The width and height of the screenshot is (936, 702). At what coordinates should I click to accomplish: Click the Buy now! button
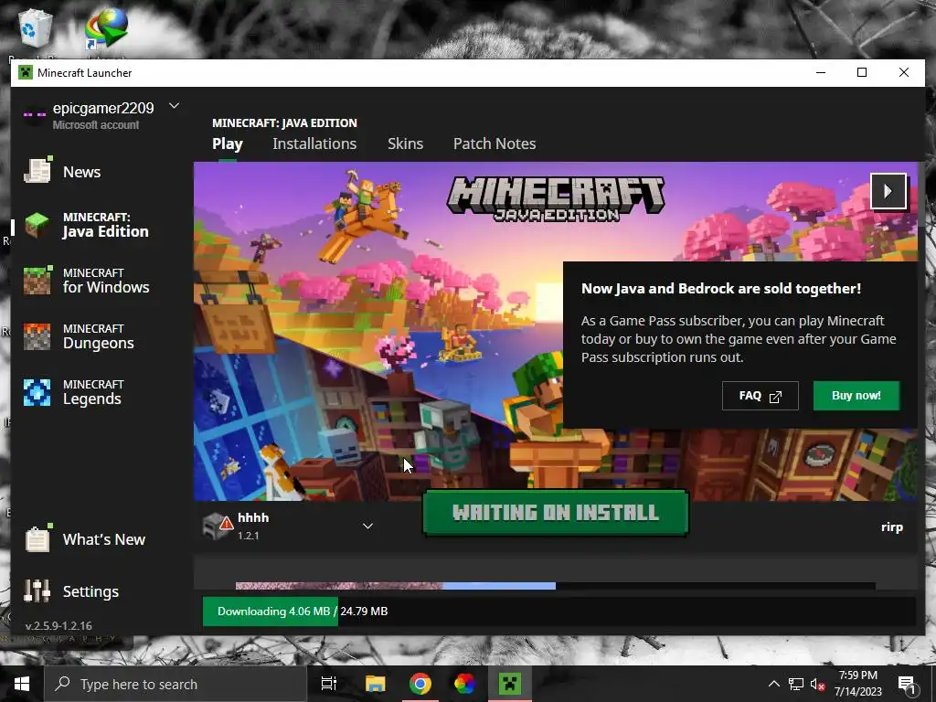(856, 396)
